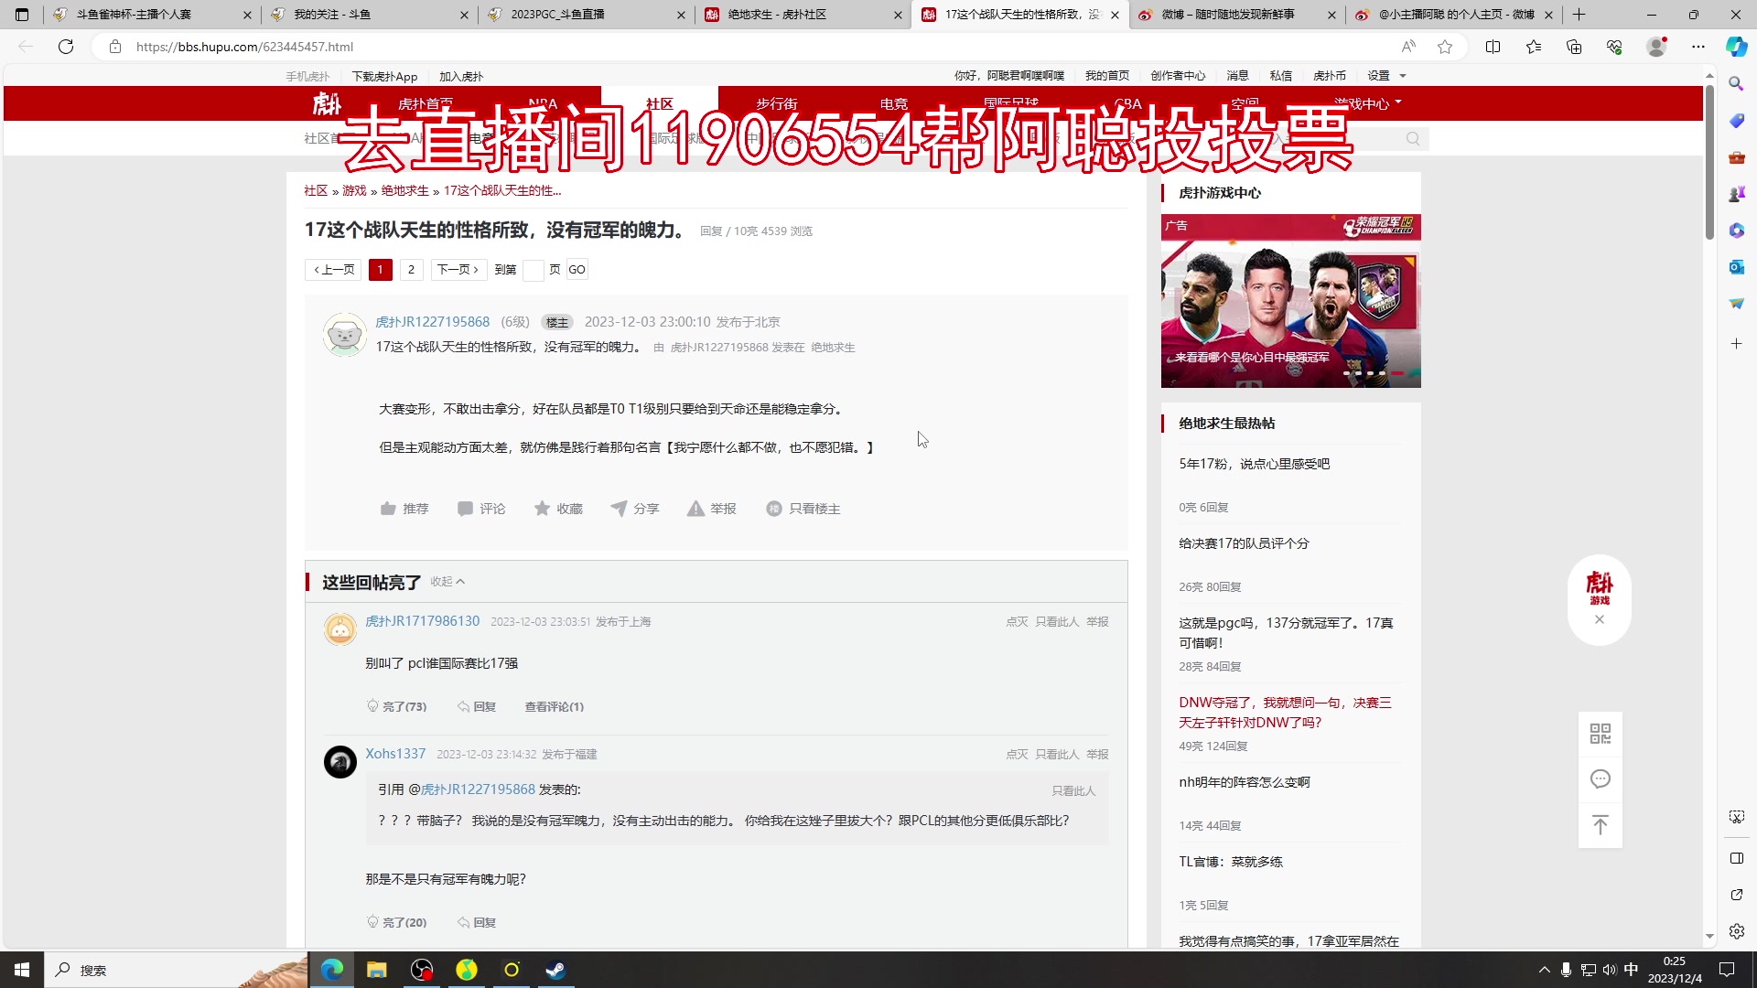Click 收藏 star on main post
Screen dimensions: 1757x988
(558, 509)
